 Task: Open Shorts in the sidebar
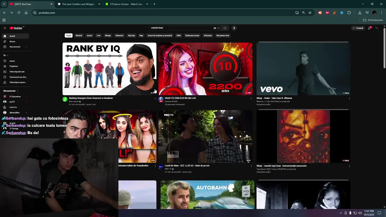[15, 41]
